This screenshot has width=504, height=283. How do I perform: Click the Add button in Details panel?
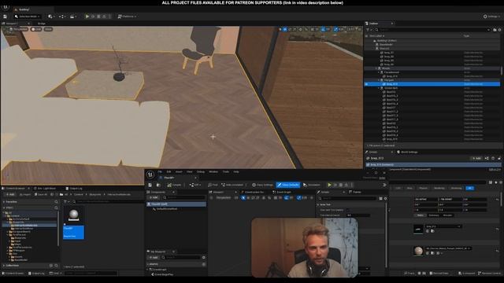point(476,158)
